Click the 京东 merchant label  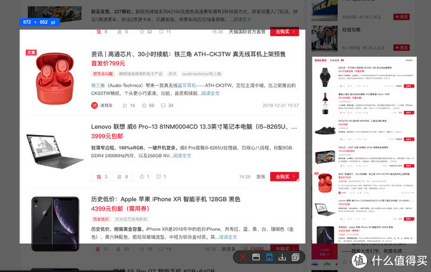point(261,176)
